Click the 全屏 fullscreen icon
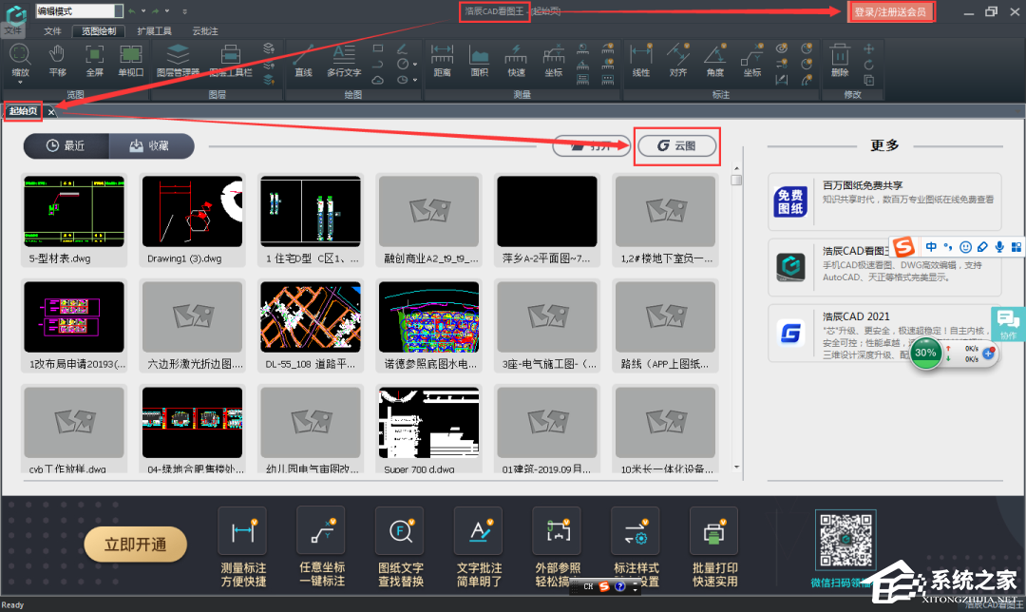1026x612 pixels. coord(95,60)
